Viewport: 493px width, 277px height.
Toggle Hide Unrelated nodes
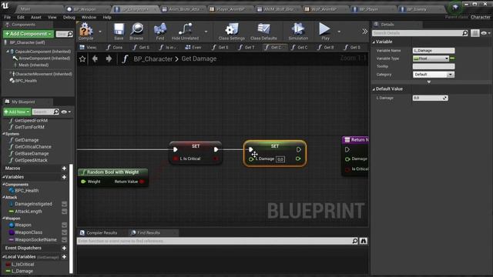tap(185, 32)
